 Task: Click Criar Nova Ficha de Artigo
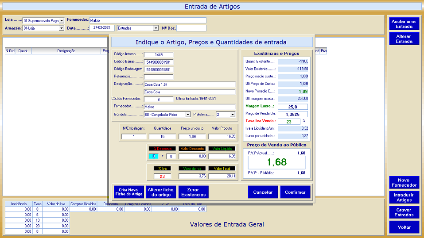128,192
